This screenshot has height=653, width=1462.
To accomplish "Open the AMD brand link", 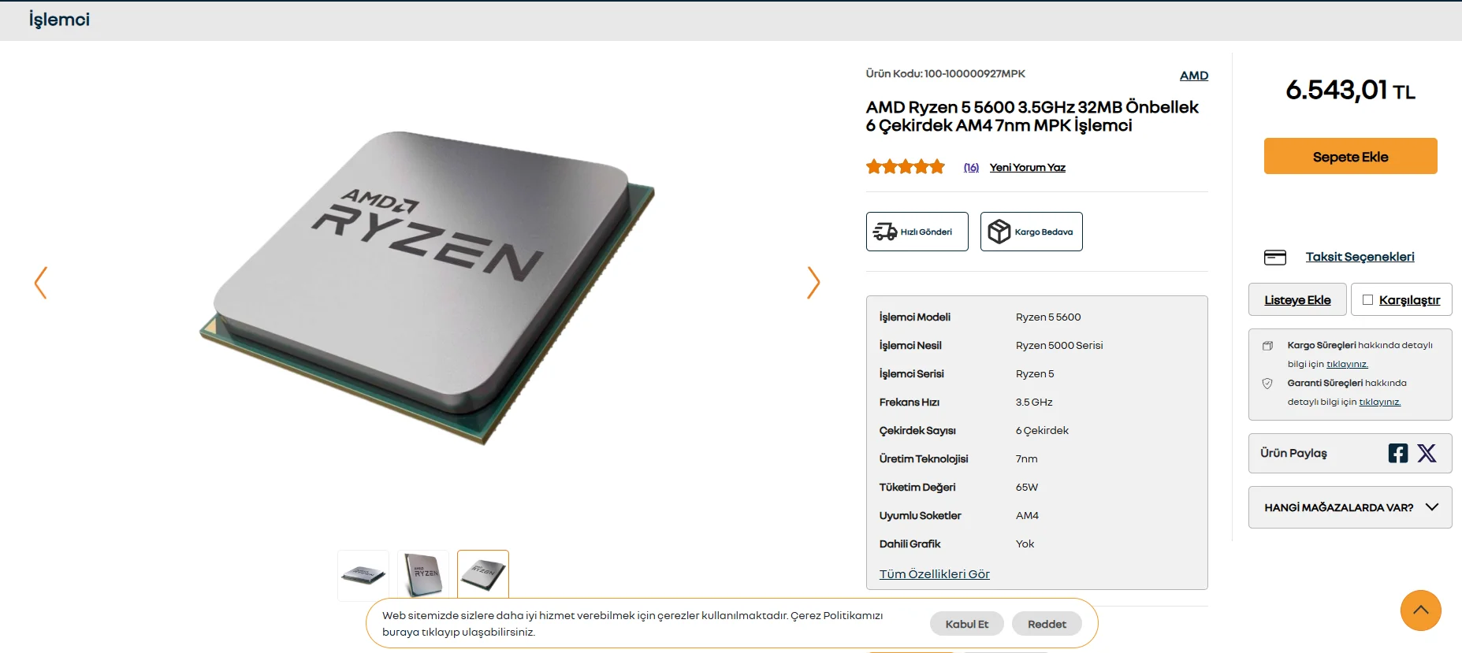I will (x=1194, y=76).
